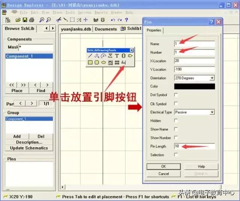Open the Reports menu
240x201 pixels.
point(101,12)
